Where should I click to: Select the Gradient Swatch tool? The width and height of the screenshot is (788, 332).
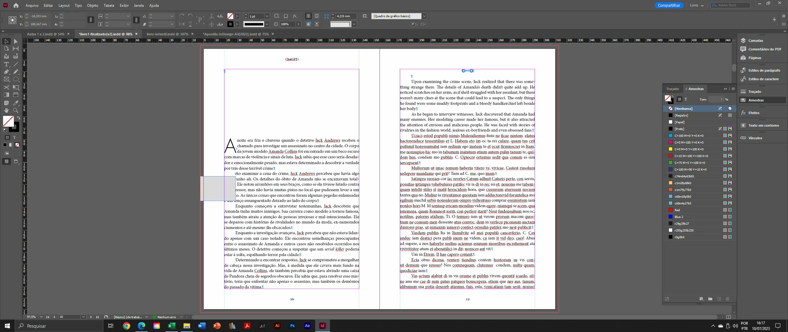click(6, 95)
